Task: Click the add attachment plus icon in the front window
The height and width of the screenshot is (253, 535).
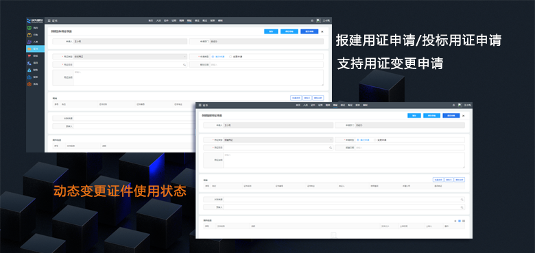Action: pos(455,221)
